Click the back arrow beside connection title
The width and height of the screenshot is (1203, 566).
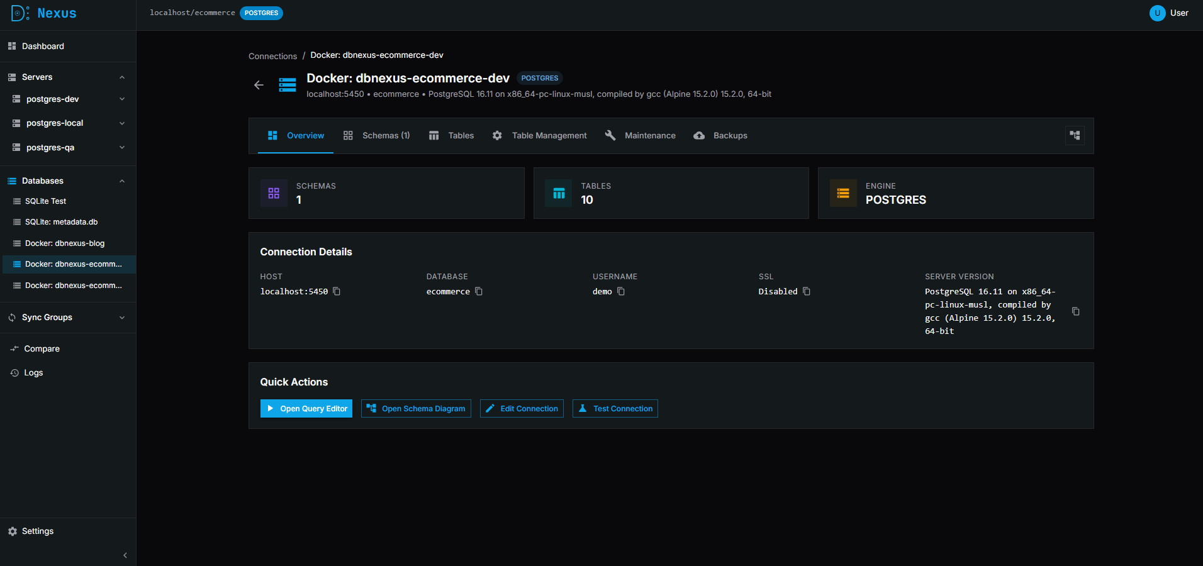click(259, 85)
